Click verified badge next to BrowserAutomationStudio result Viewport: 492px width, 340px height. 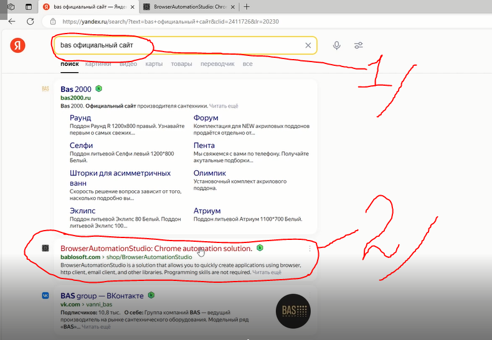(x=260, y=247)
